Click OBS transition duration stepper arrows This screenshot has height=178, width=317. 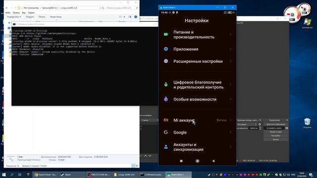pos(260,128)
